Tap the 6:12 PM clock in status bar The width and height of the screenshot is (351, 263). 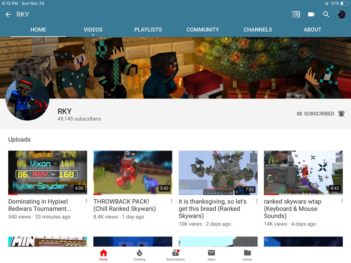pyautogui.click(x=10, y=4)
